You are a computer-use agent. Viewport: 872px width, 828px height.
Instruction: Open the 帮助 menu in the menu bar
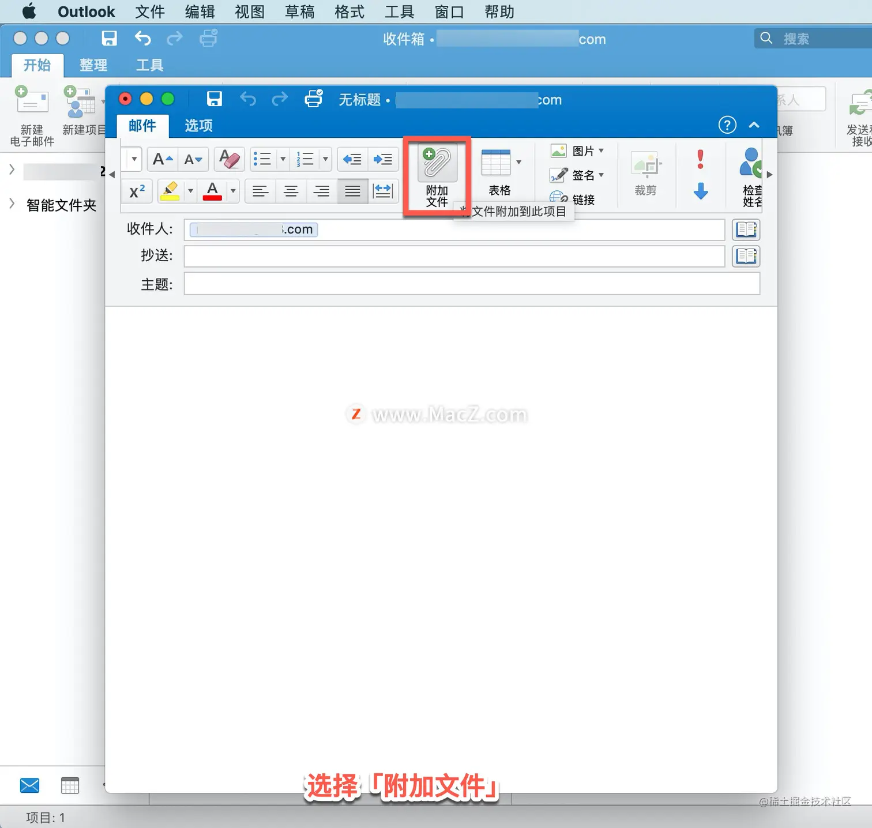point(499,12)
